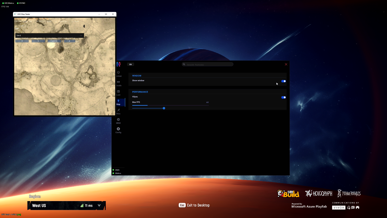Click Esc Exit to Desktop
This screenshot has width=387, height=218.
click(x=194, y=205)
